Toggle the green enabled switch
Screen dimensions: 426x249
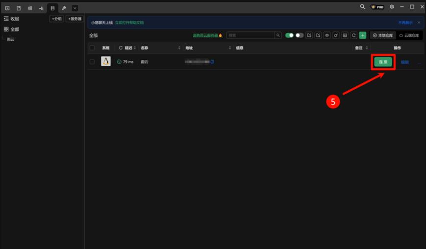(x=289, y=35)
